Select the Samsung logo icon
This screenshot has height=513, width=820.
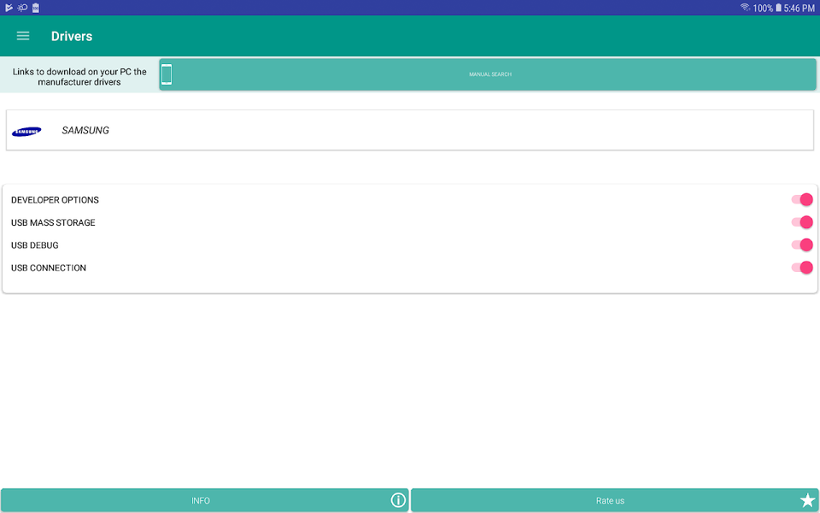coord(26,130)
